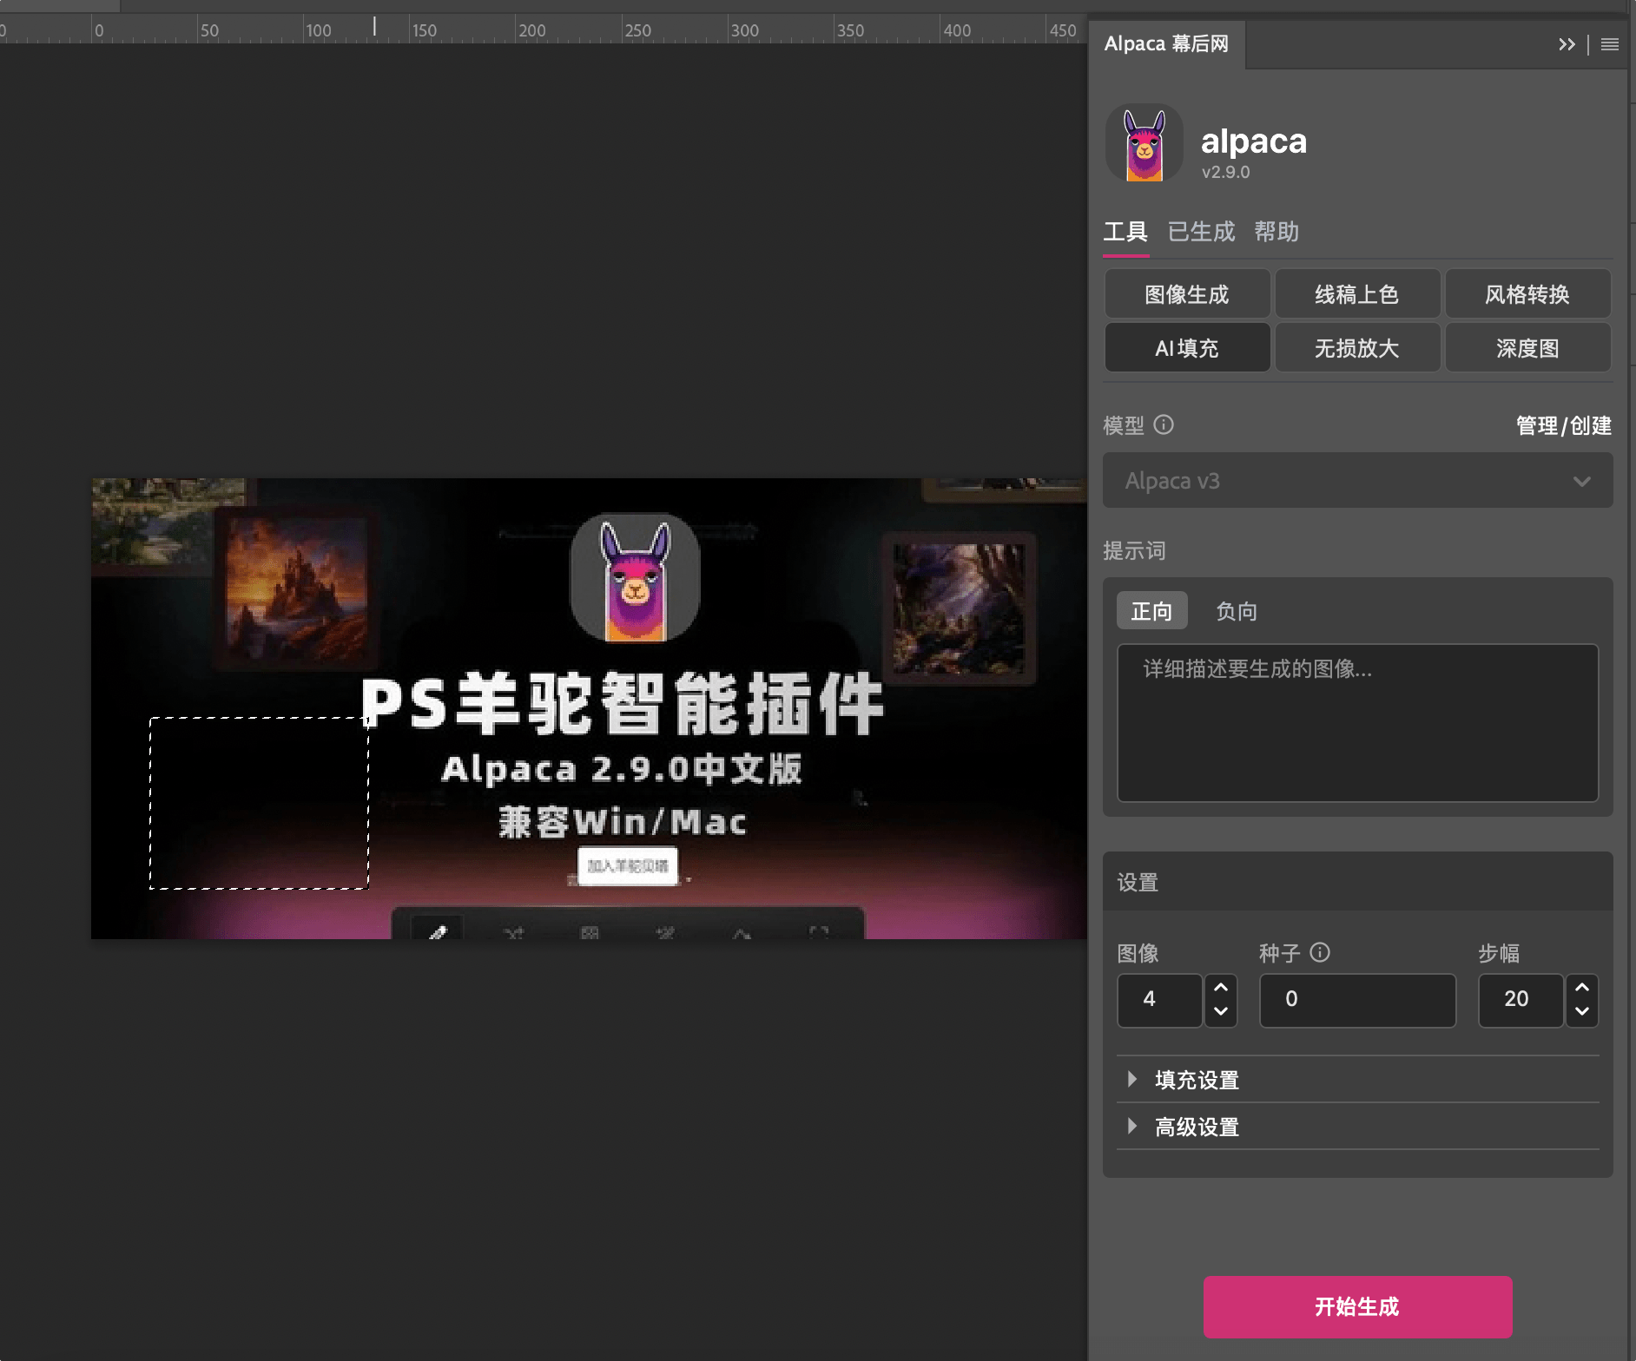
Task: Select the Alpaca 幕后网 panel tab
Action: click(x=1166, y=44)
